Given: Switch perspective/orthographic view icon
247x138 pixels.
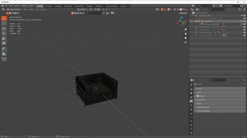Looking at the screenshot, I should pos(186,42).
